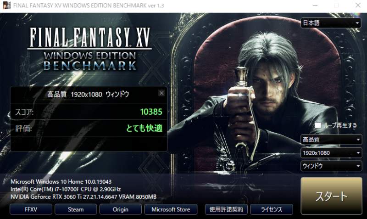Click the Origin store button
This screenshot has height=219, width=367.
coord(121,209)
